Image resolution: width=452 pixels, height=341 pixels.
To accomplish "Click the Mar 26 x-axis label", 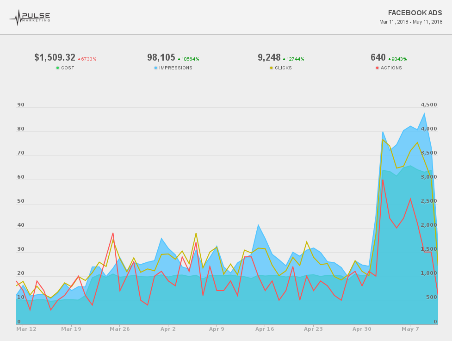I will pos(120,329).
